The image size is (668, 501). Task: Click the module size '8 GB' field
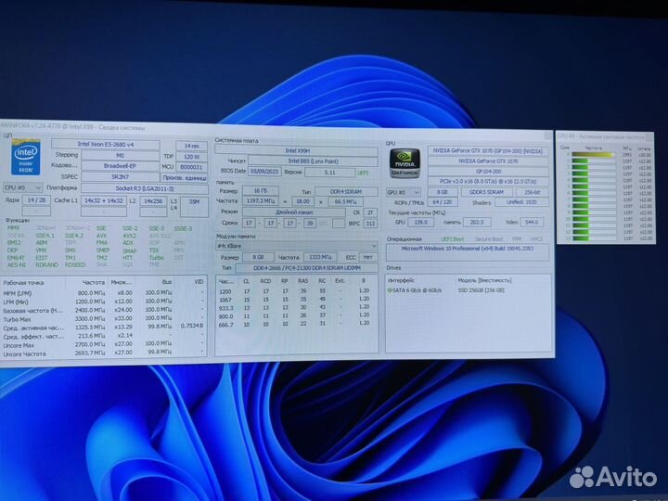258,257
